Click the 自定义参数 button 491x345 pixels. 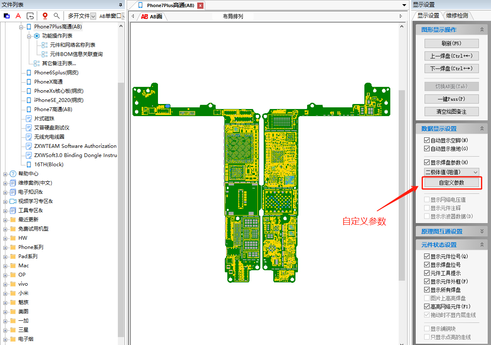[x=451, y=183]
